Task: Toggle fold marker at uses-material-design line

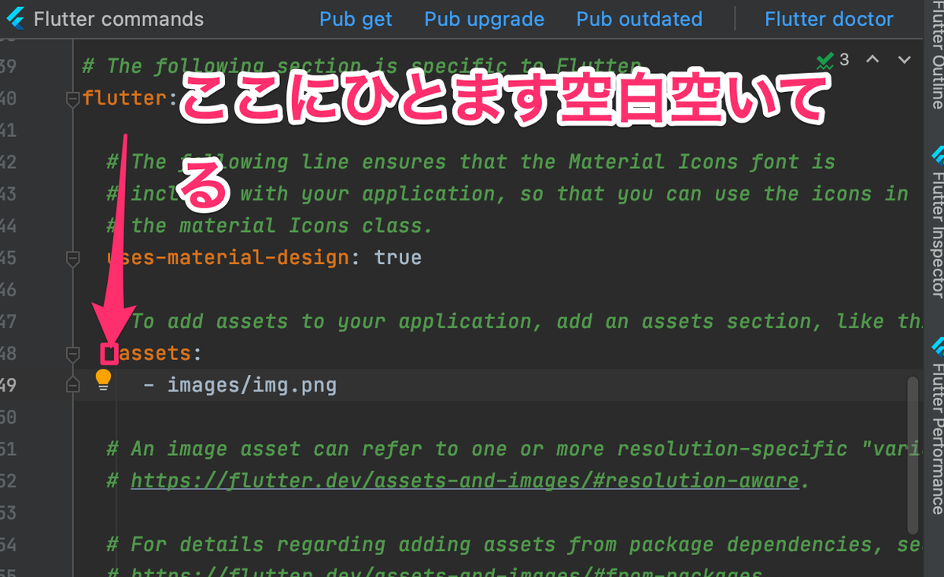Action: click(x=73, y=258)
